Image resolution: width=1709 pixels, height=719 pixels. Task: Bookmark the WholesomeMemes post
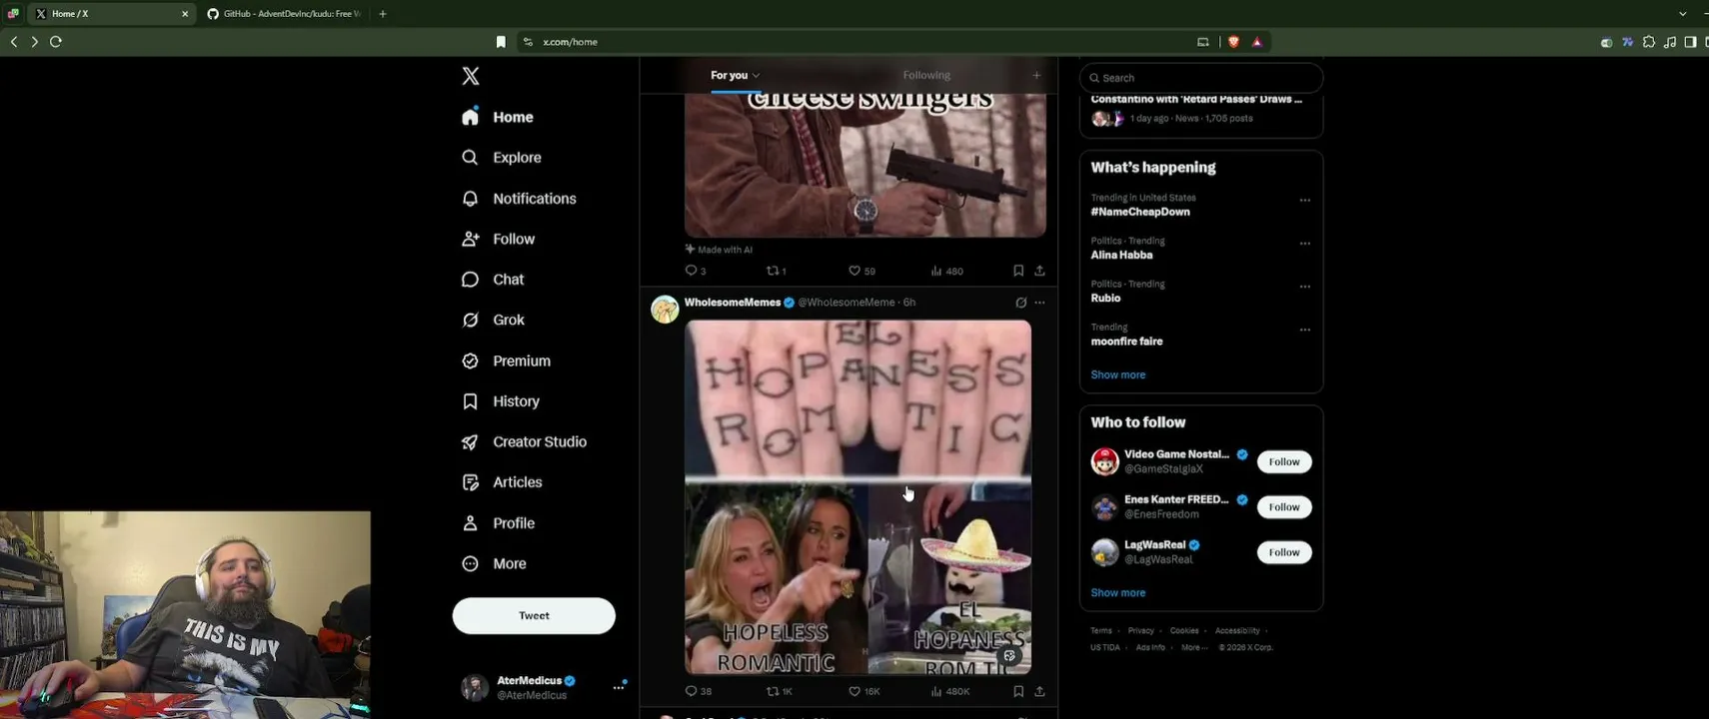coord(1018,691)
